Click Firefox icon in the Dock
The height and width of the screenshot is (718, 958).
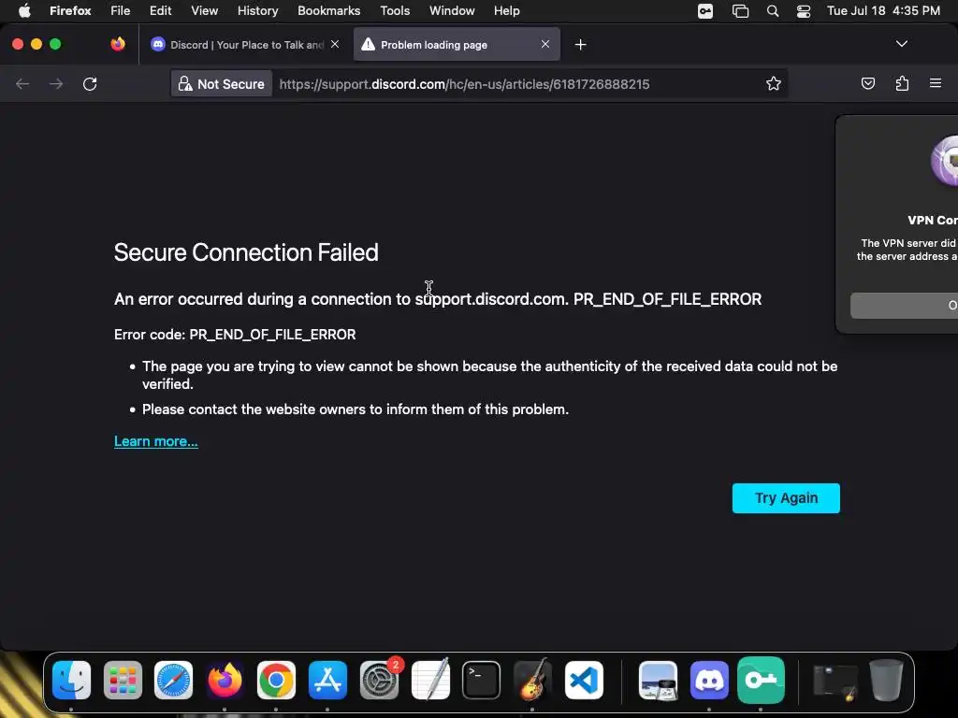coord(225,680)
